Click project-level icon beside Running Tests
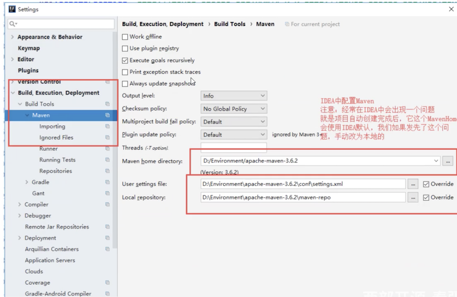 [x=107, y=160]
